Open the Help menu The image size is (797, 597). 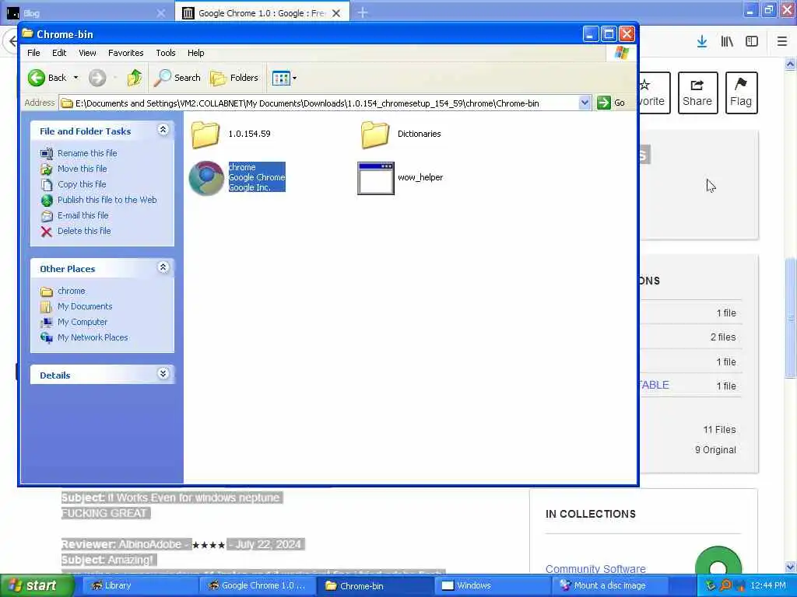pyautogui.click(x=195, y=53)
